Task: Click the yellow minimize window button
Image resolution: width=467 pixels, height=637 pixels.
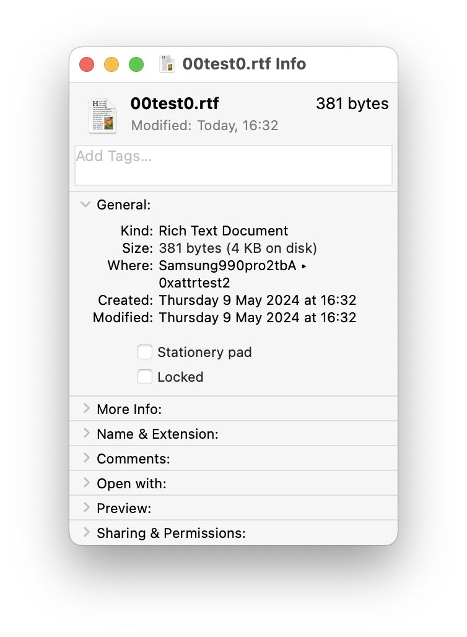Action: (x=111, y=64)
